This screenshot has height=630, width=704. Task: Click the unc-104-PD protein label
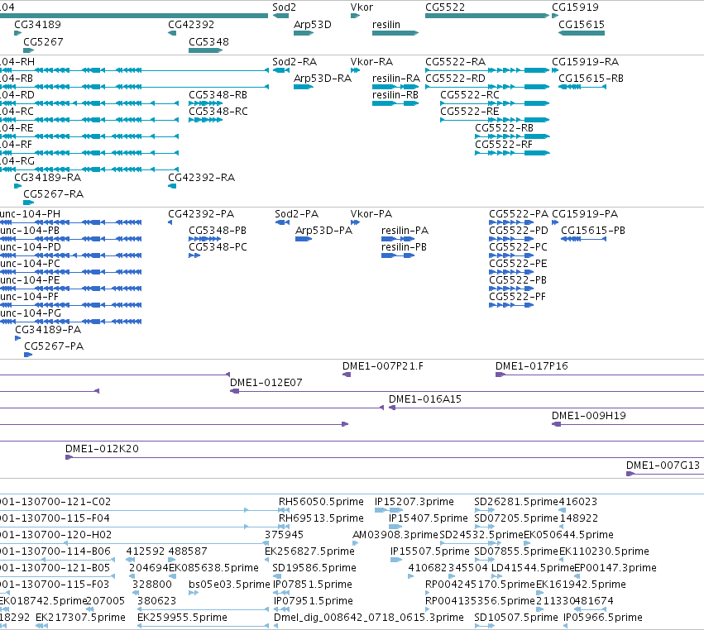31,247
